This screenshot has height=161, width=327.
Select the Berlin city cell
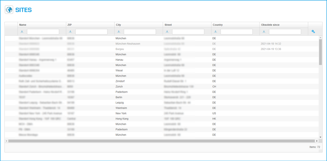[x=139, y=97]
